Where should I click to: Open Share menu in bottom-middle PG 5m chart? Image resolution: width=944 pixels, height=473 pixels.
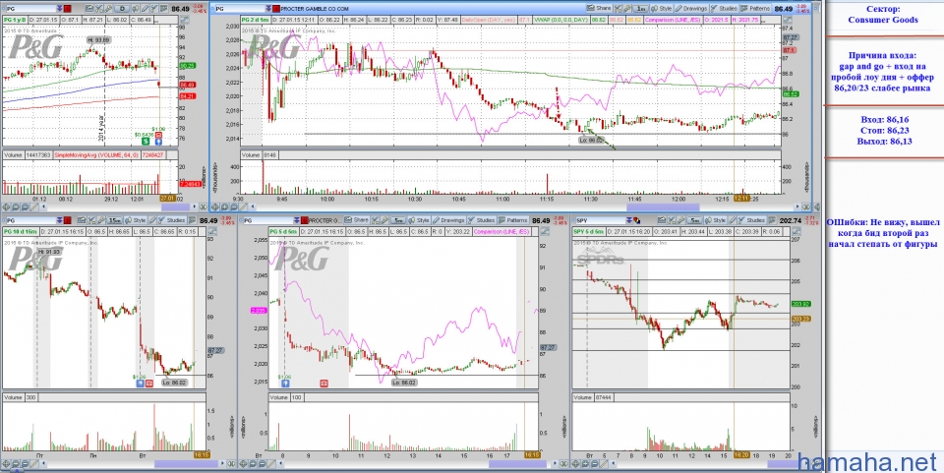(x=356, y=220)
